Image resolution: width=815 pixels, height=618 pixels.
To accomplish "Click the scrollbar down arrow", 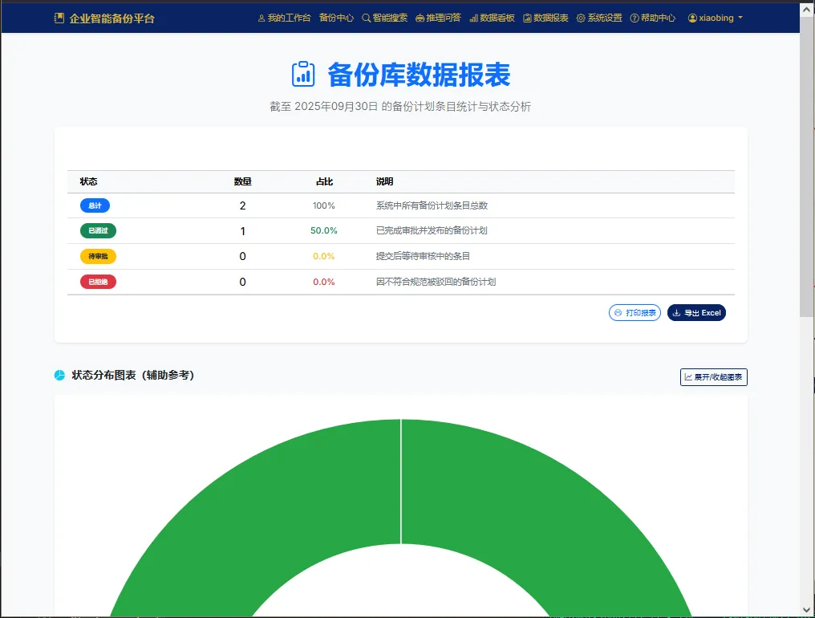I will pyautogui.click(x=807, y=610).
